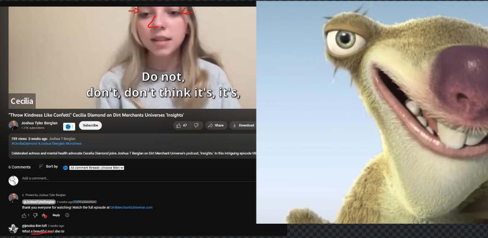
Task: Open the Sort by comments menu
Action: click(48, 167)
